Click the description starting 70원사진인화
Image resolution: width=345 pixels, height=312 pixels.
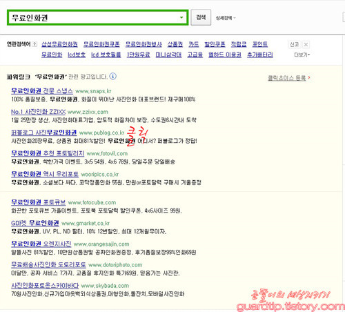pyautogui.click(x=98, y=294)
